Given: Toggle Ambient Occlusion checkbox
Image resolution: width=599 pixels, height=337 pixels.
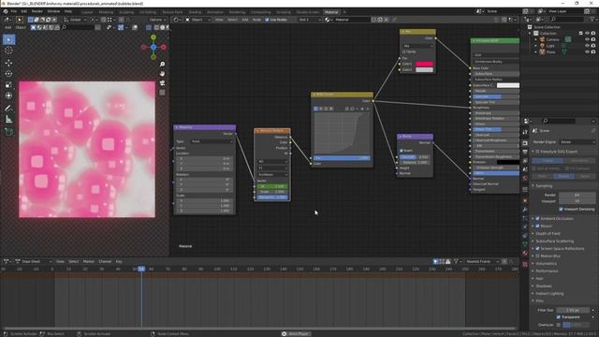Looking at the screenshot, I should (x=537, y=218).
